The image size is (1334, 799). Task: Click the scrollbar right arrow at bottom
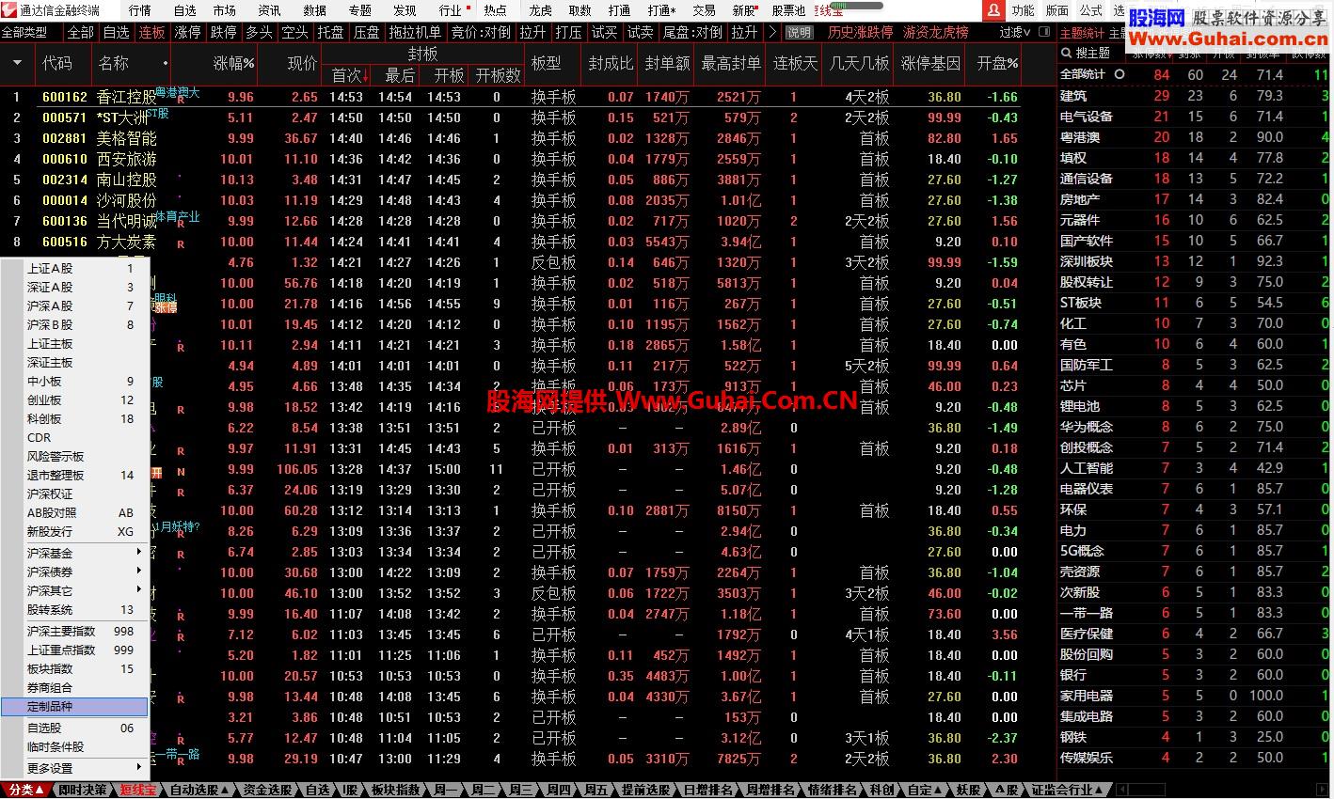point(1324,790)
